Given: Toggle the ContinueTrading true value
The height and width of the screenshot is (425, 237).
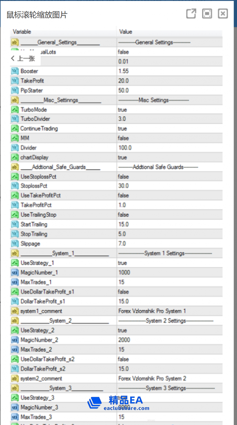Looking at the screenshot, I should 122,129.
